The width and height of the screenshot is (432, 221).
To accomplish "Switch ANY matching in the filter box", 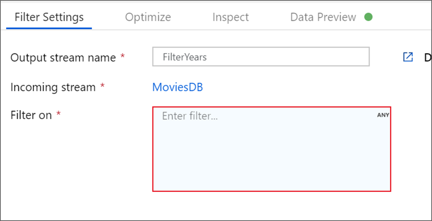I will click(384, 114).
